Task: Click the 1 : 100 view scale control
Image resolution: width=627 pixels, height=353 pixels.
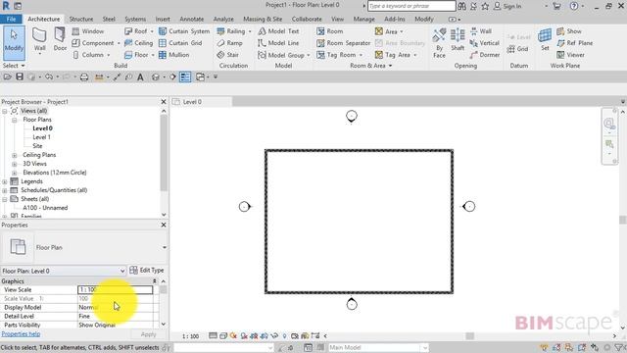Action: tap(190, 336)
